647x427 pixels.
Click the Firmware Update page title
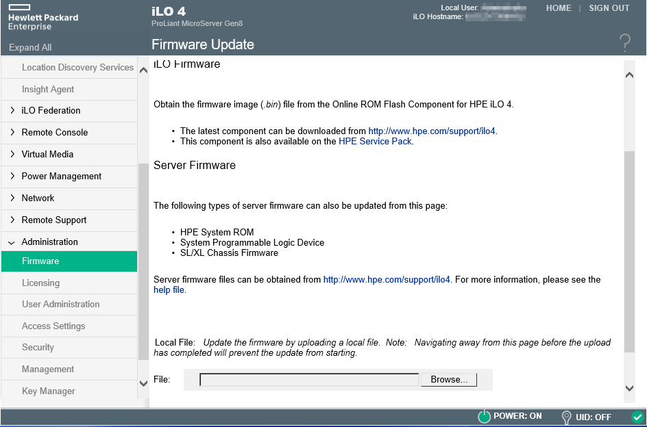pos(203,44)
